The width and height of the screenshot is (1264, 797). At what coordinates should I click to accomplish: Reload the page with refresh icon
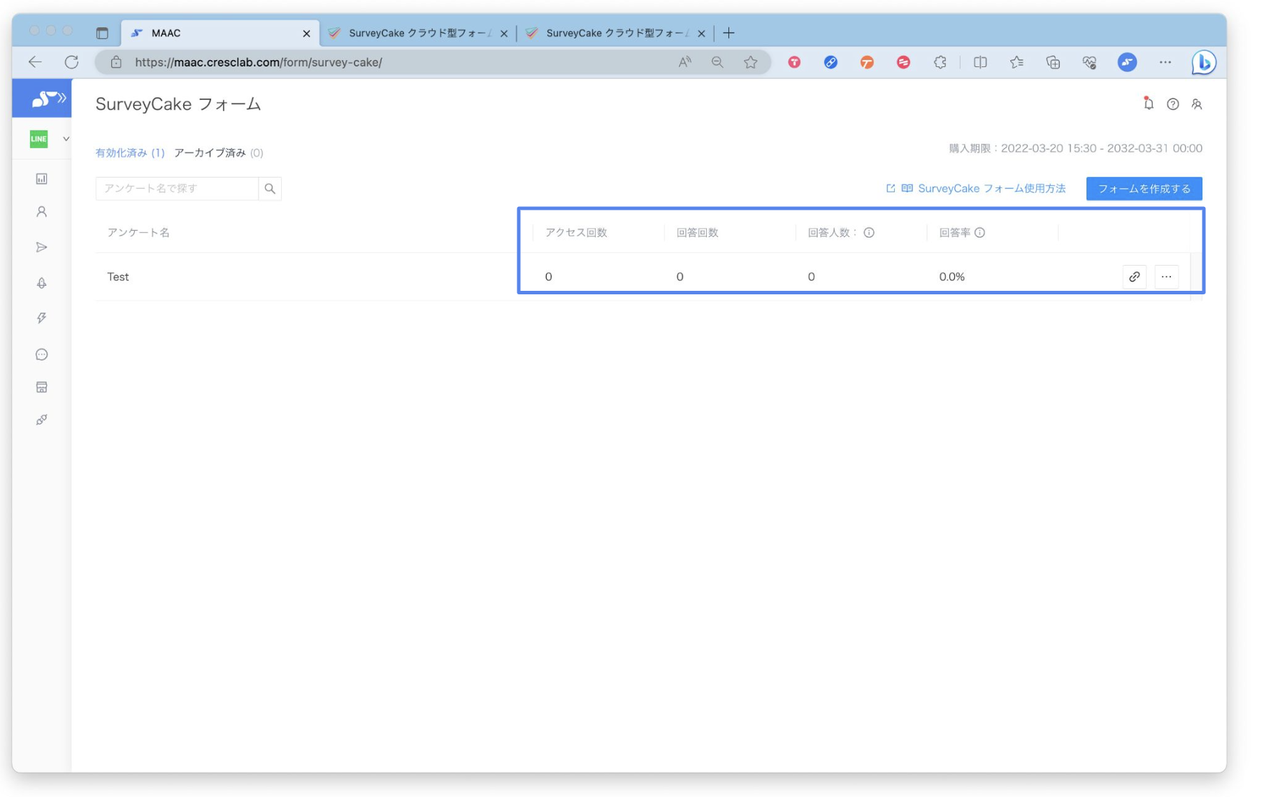tap(71, 62)
